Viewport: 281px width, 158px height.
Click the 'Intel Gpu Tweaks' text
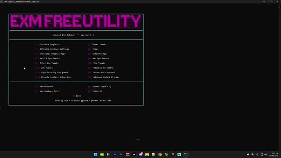pos(49,63)
